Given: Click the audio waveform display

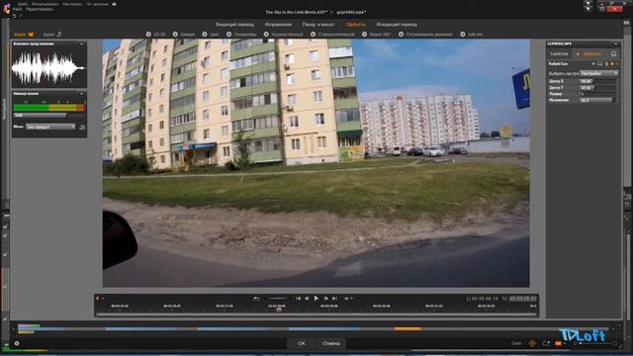Looking at the screenshot, I should (48, 67).
